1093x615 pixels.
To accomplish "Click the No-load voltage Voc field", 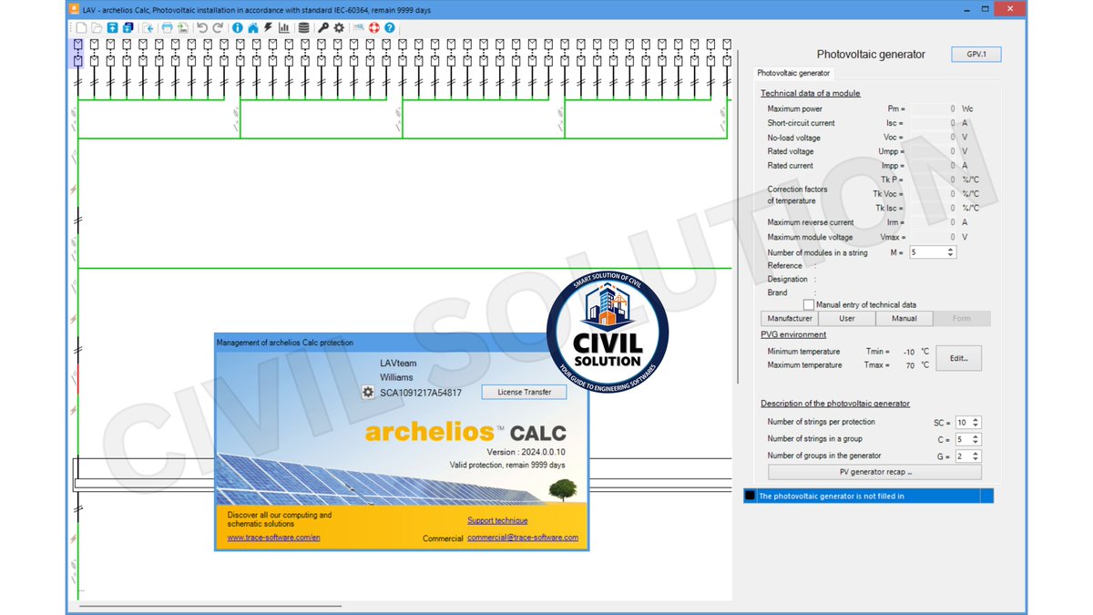I will [934, 138].
